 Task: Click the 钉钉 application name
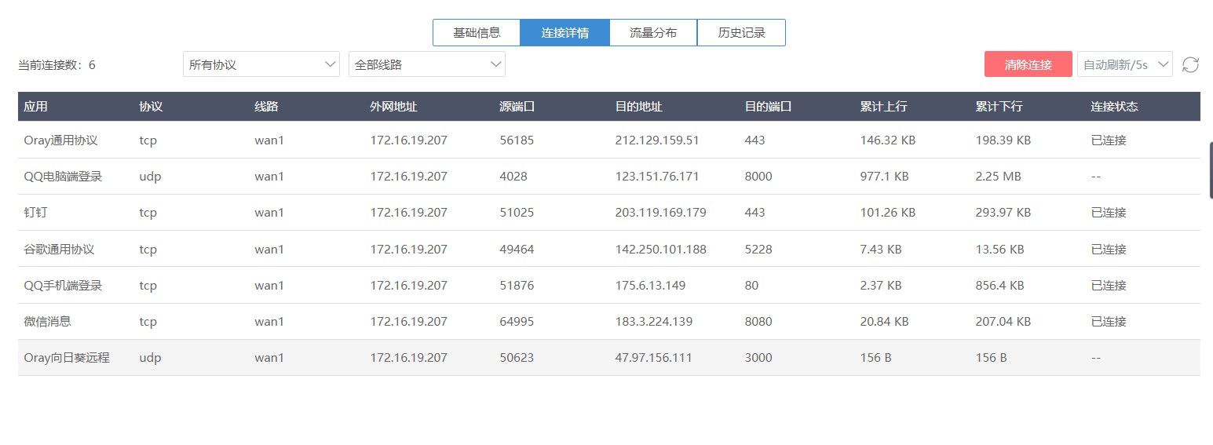(37, 213)
